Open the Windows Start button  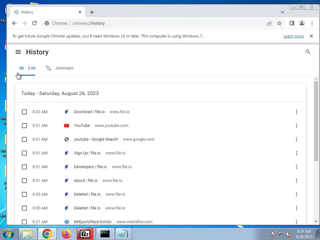click(x=8, y=234)
